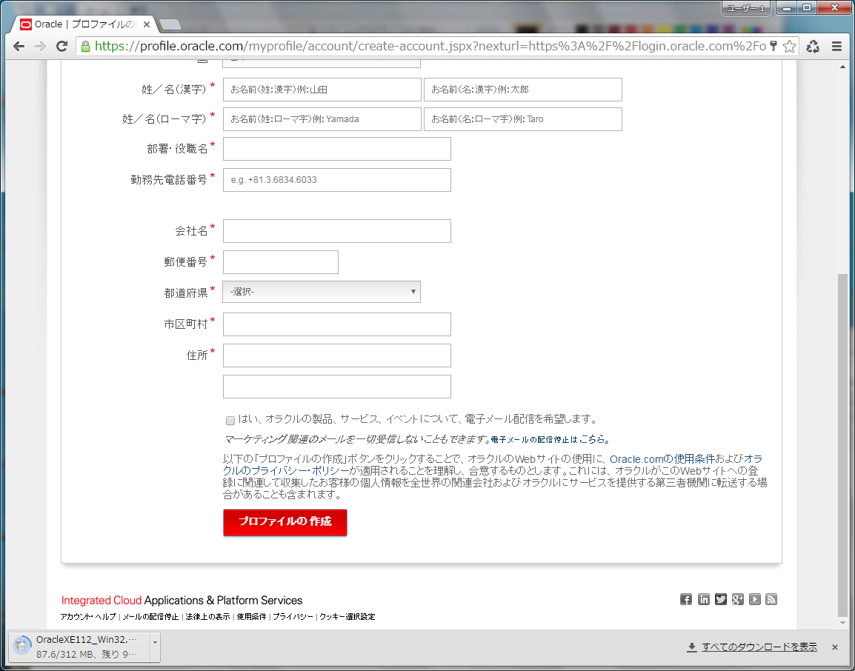Click the family name kanji field
The height and width of the screenshot is (671, 855).
tap(322, 90)
